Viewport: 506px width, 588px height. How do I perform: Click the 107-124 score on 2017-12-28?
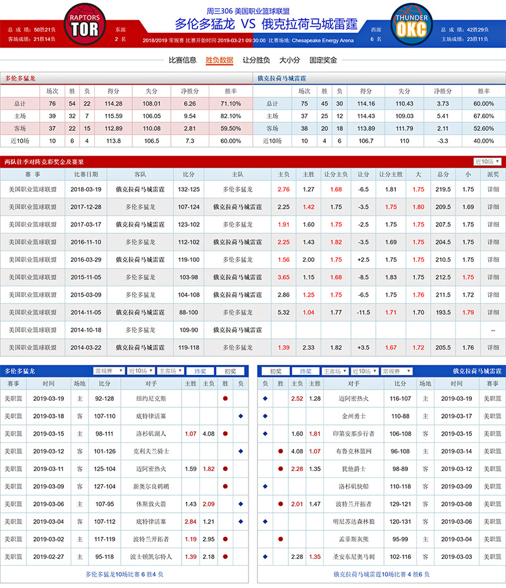coord(188,207)
